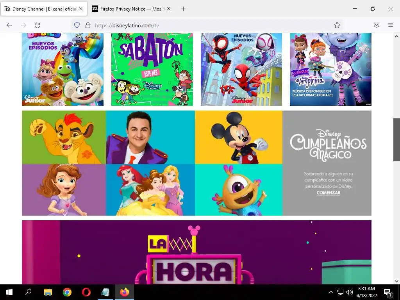Click the page vertical scrollbar thumb
Screen dimensions: 400x300
tap(396, 140)
